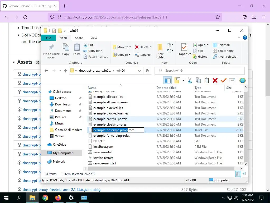Open a new Firefox tab
The image size is (270, 203).
click(64, 6)
